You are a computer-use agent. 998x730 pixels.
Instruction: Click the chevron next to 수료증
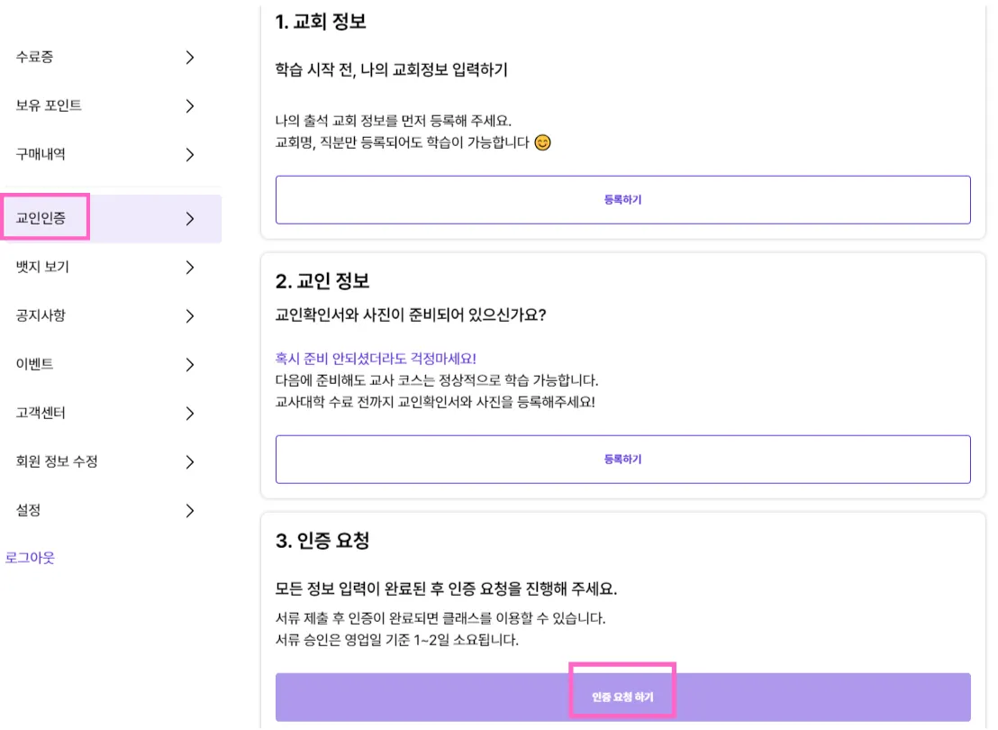click(189, 57)
